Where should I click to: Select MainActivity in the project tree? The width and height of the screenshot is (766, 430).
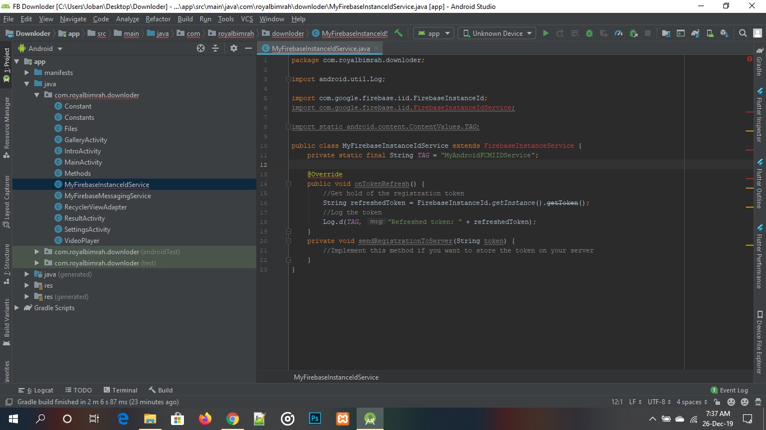click(83, 162)
